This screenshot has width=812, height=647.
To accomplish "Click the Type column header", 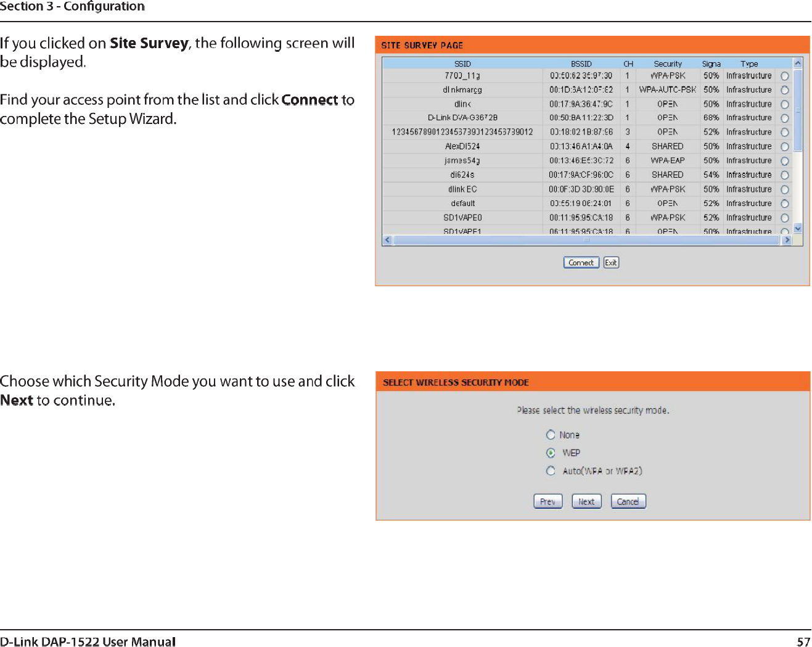I will point(750,64).
